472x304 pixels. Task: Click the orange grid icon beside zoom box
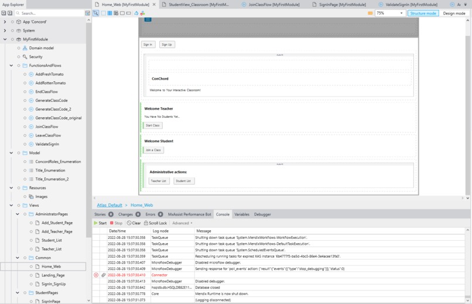click(x=370, y=13)
